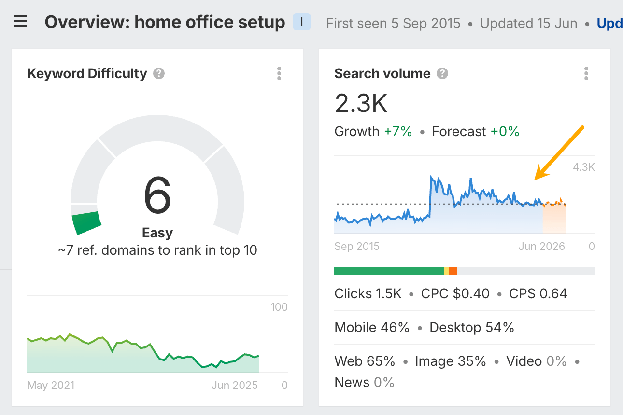Viewport: 623px width, 415px height.
Task: Open the Keyword Difficulty three-dot options menu
Action: tap(279, 73)
